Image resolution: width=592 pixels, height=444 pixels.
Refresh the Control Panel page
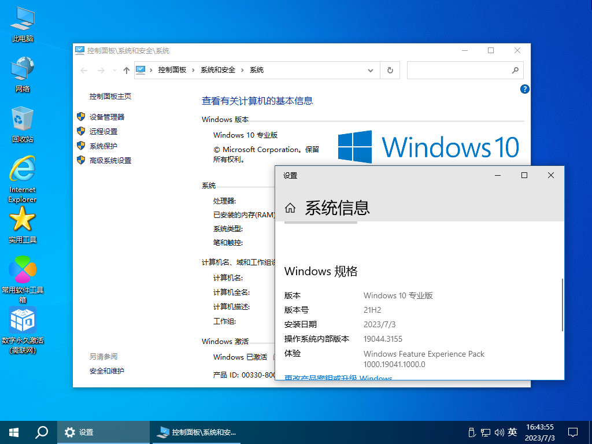pos(390,70)
